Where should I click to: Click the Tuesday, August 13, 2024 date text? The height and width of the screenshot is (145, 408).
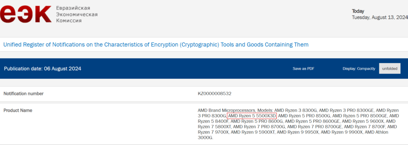[x=380, y=17]
